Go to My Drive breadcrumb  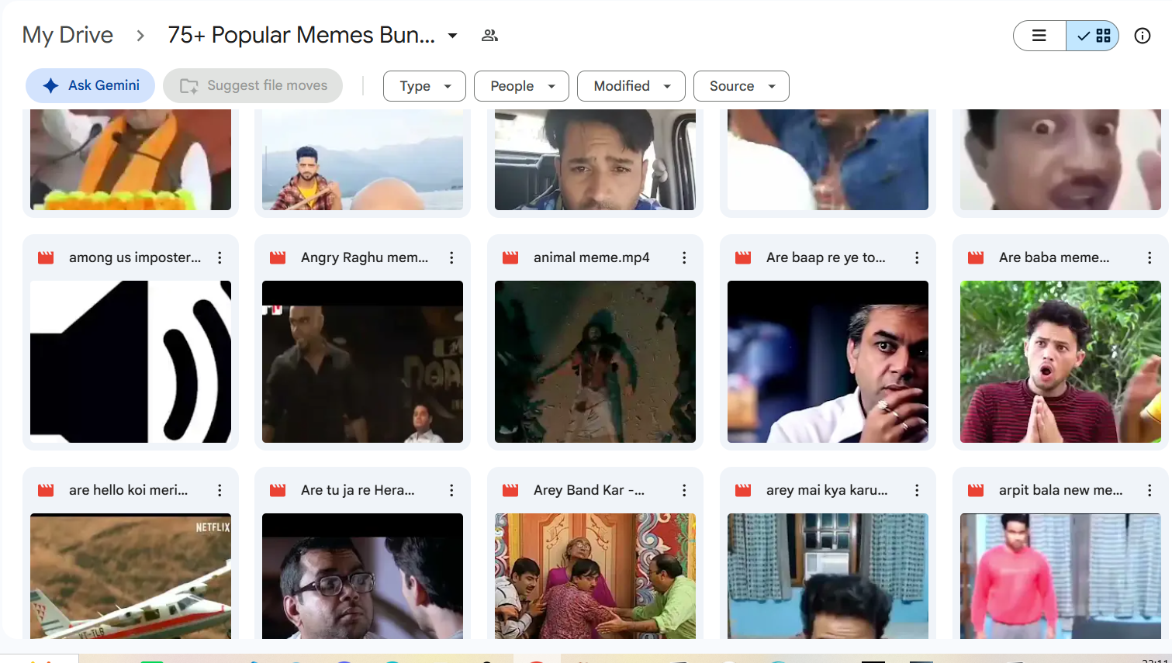67,35
